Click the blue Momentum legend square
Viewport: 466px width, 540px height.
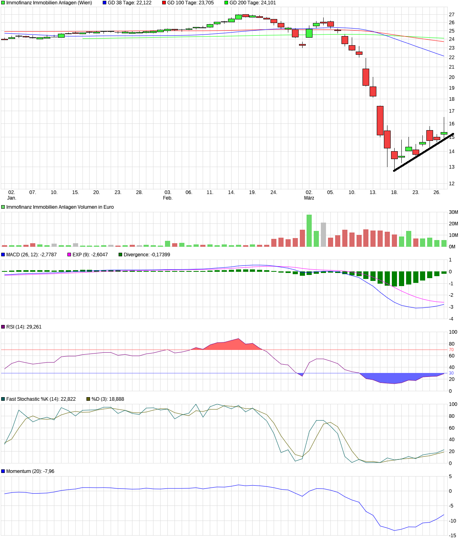[3, 471]
